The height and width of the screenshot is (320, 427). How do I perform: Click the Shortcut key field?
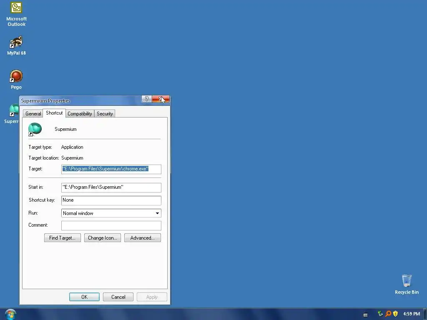(x=111, y=200)
